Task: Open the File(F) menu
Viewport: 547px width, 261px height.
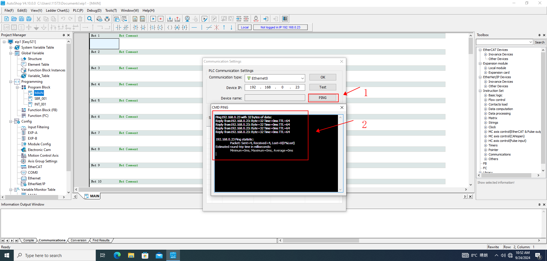Action: point(9,11)
